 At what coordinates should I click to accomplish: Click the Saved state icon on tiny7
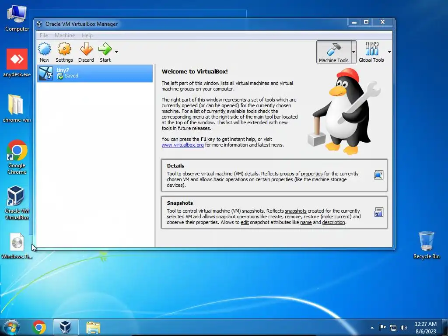click(x=60, y=76)
